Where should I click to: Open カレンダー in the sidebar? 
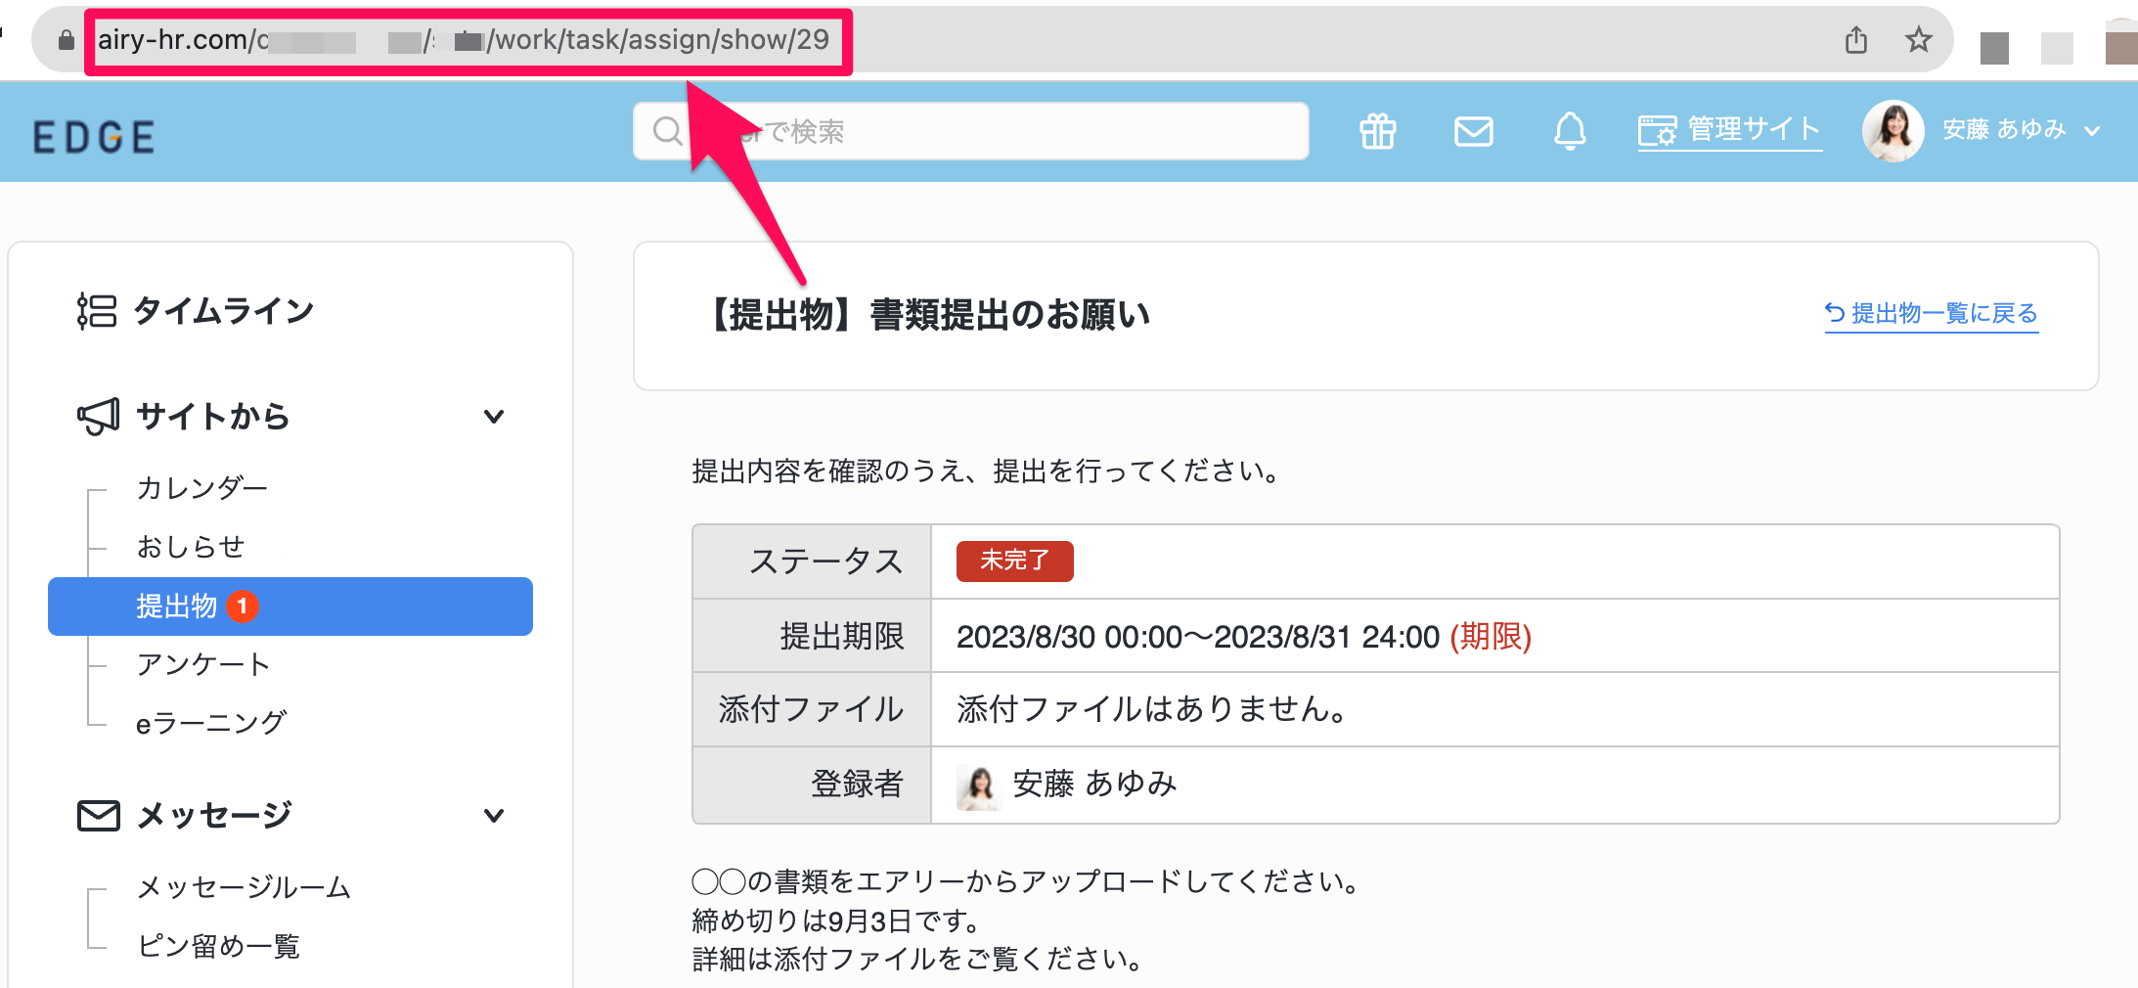pyautogui.click(x=201, y=487)
